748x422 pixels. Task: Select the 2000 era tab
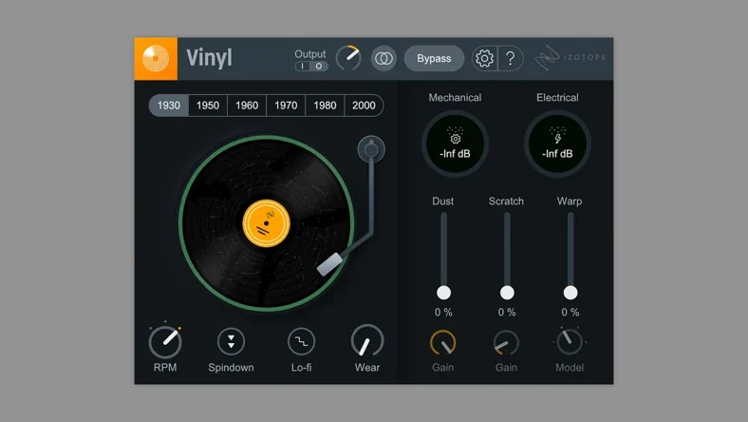(364, 105)
